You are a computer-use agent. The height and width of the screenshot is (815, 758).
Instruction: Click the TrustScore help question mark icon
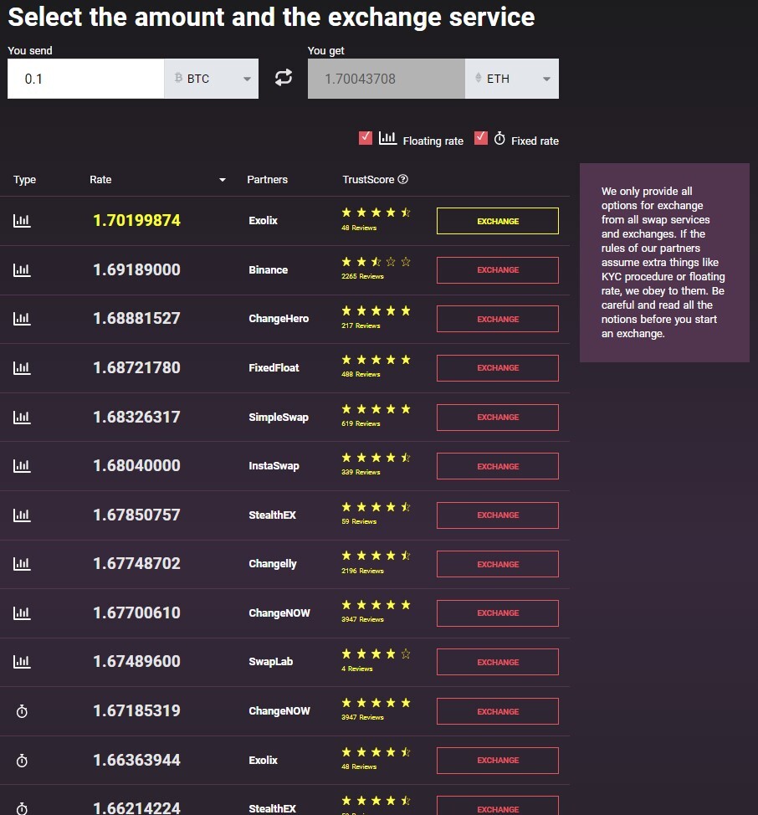[402, 179]
